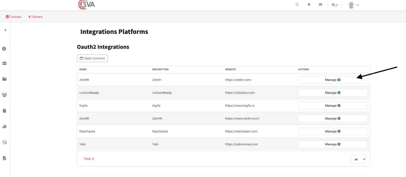Click the Oauth2 Integrations heading

click(x=103, y=47)
